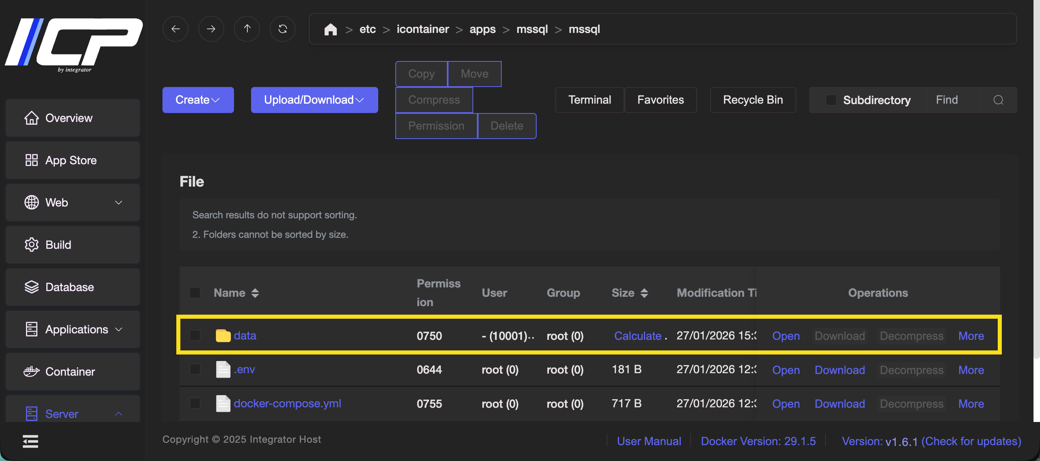
Task: Collapse the Server menu
Action: coord(73,409)
